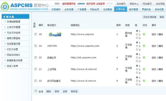
Task: Click the ASPCMS logo icon
Action: point(5,7)
